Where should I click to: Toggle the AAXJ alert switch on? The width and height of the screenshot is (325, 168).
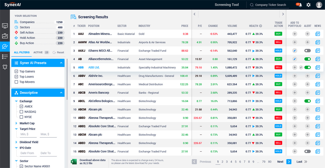point(307,51)
